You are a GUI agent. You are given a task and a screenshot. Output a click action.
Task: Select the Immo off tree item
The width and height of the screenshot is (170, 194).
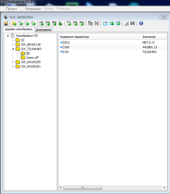tap(32, 58)
